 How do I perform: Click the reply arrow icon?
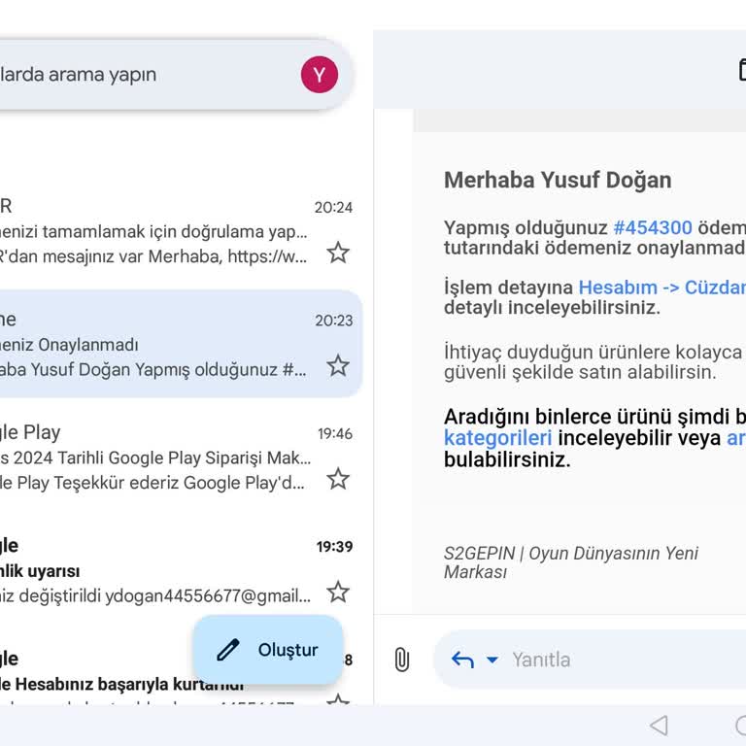tap(462, 660)
